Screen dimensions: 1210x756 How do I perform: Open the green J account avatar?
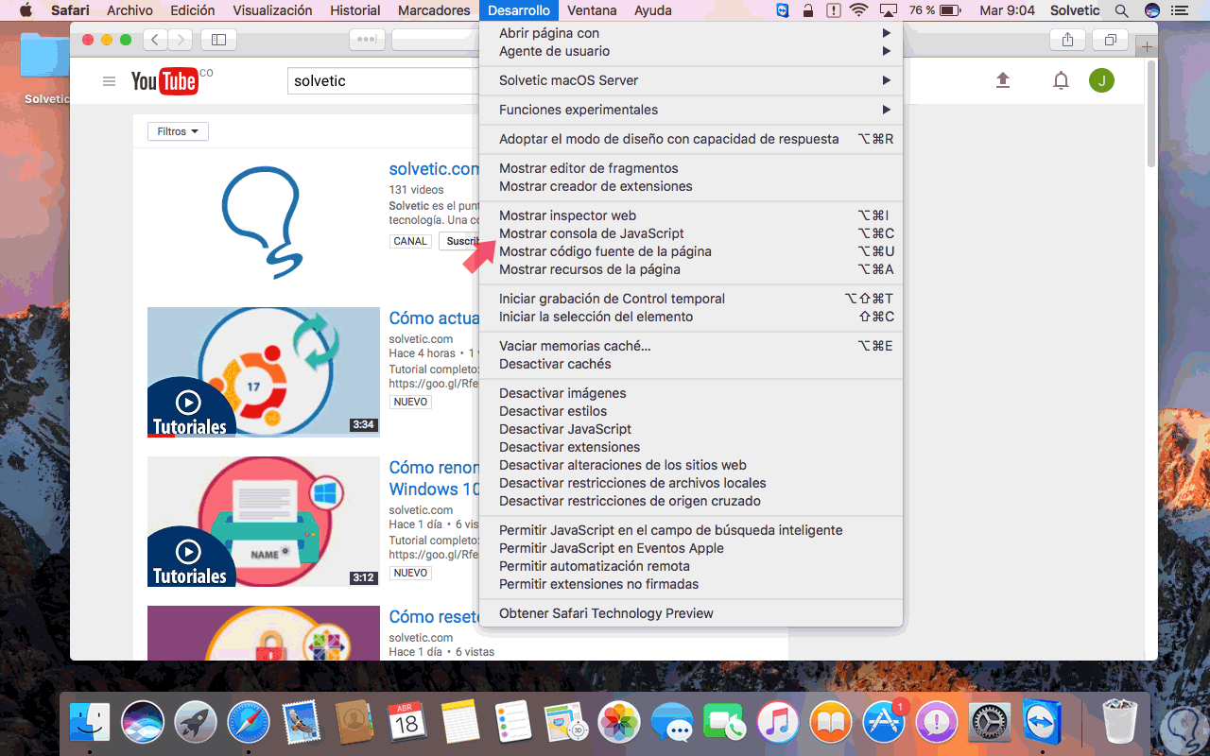click(1101, 81)
